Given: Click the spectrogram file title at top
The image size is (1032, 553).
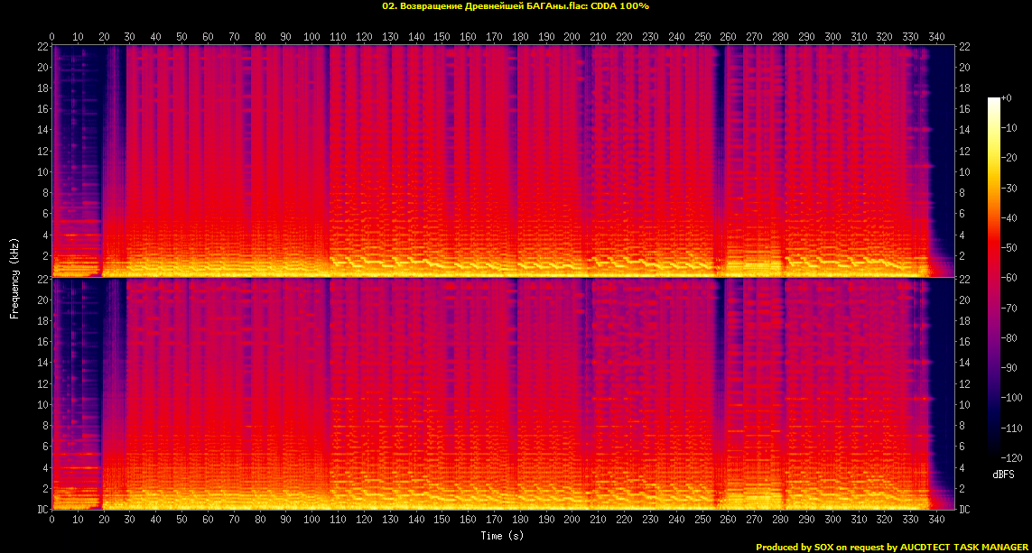Looking at the screenshot, I should click(x=516, y=6).
